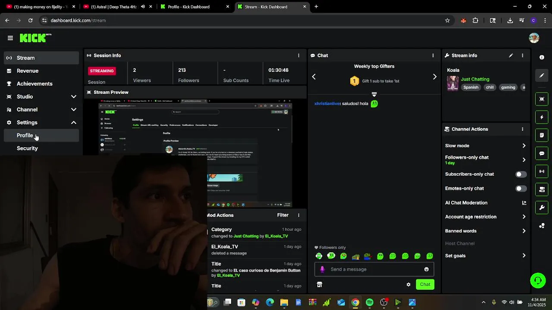Open AI Chat Moderation external link icon
Image resolution: width=552 pixels, height=310 pixels.
coord(524,203)
